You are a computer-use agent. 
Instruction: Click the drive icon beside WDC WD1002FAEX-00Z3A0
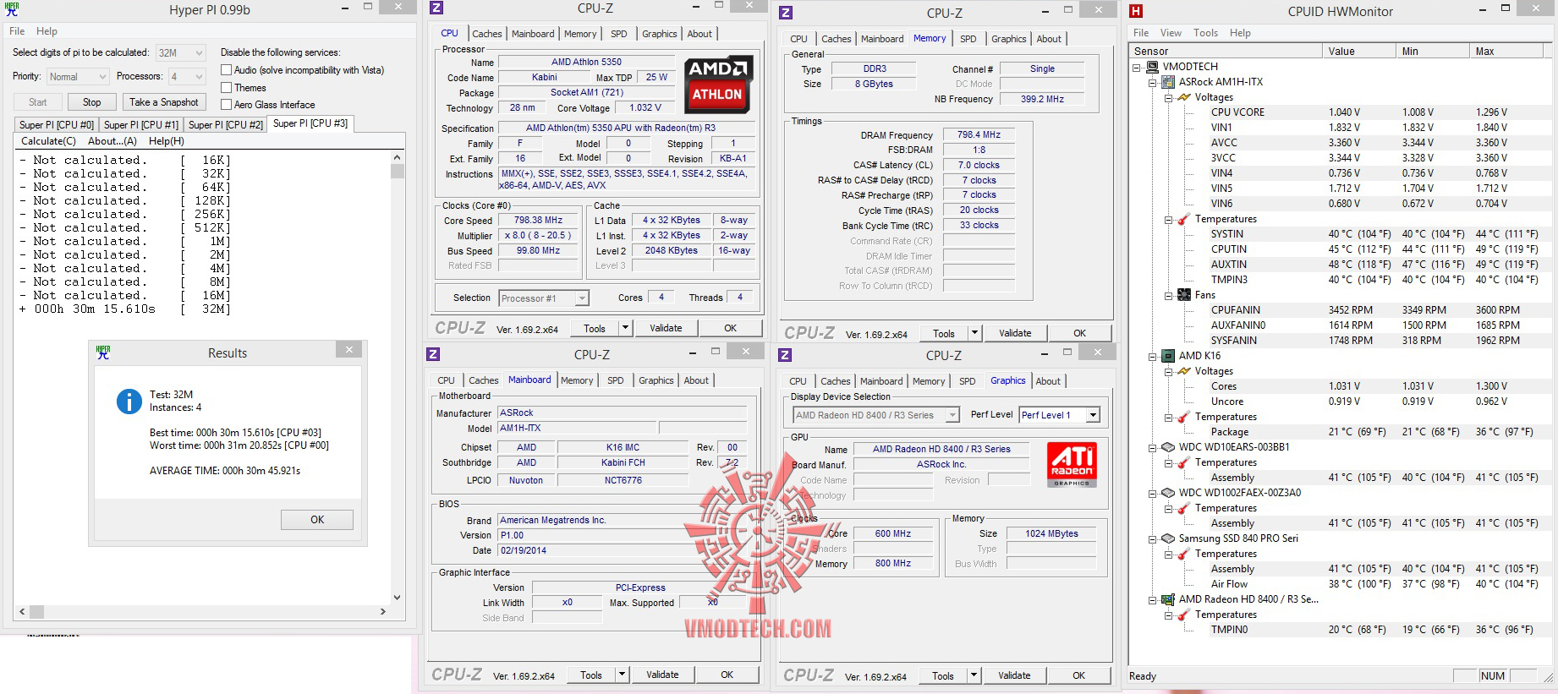tap(1168, 493)
